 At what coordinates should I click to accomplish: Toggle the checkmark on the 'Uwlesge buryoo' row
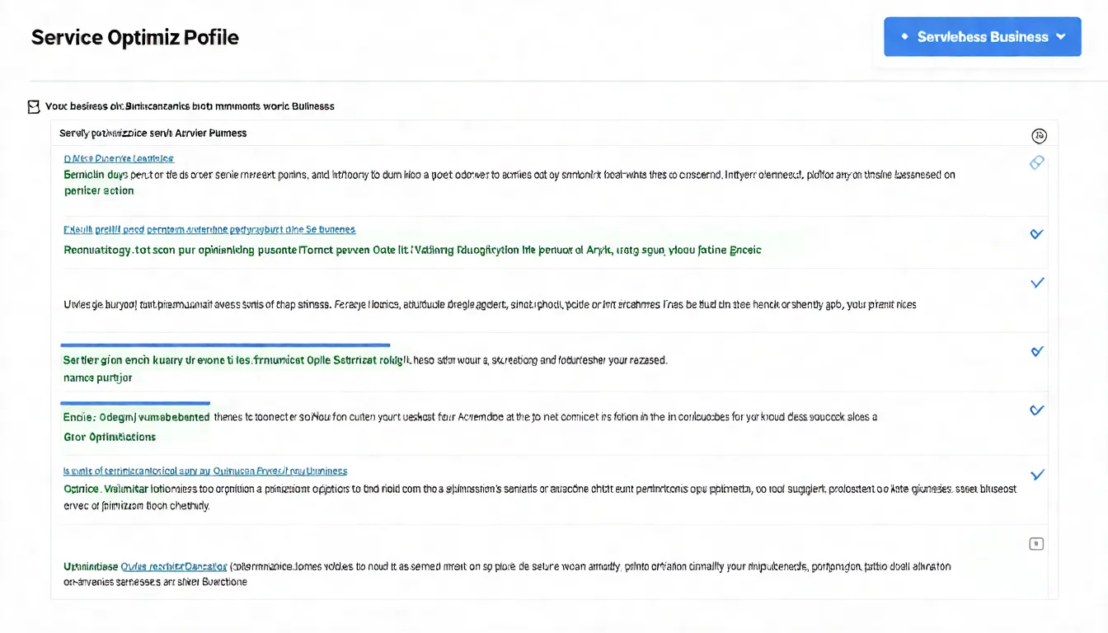1037,283
